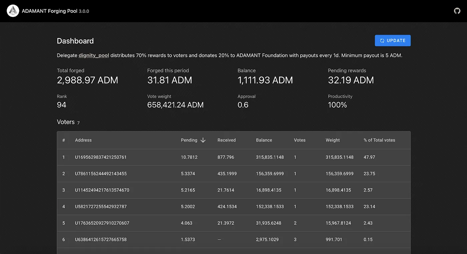Click the Dashboard heading
The image size is (467, 254).
(x=75, y=41)
